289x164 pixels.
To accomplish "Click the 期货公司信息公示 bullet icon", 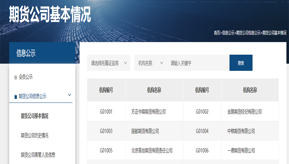I will [x=16, y=97].
